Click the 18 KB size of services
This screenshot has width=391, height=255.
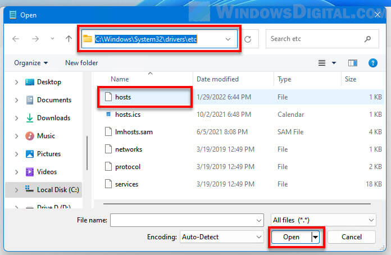coord(374,184)
